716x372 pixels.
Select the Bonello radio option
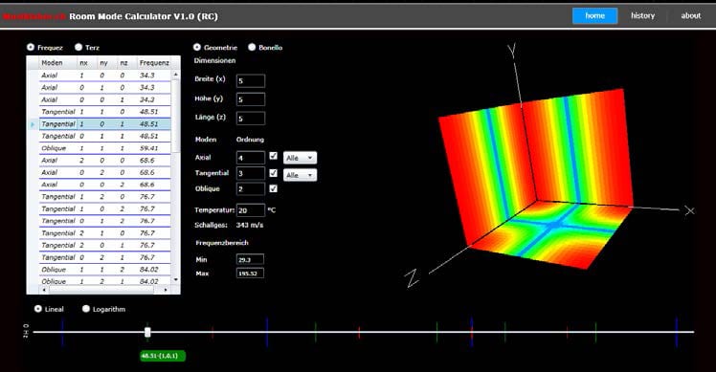(252, 47)
